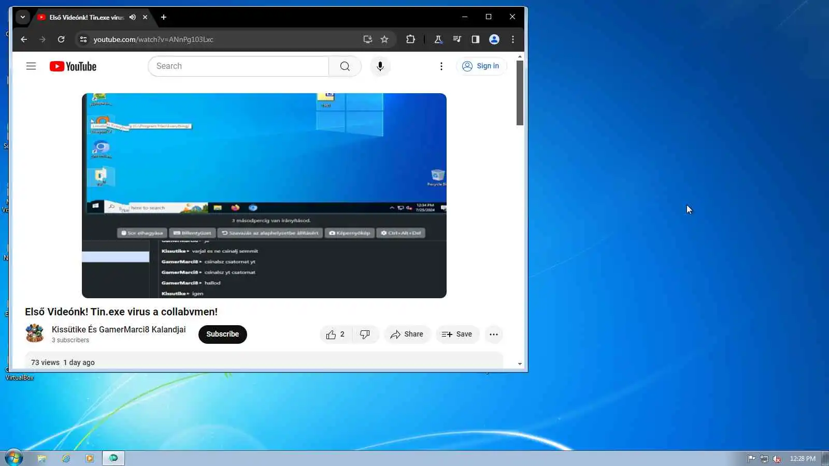
Task: Open the 'Kissütike És GamerMarci8 Kalandjai' channel link
Action: 119,329
